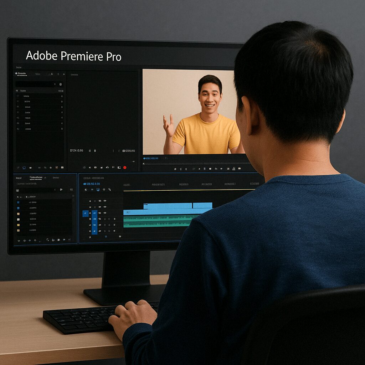Toggle the highlighted blue source patch button on the timeline
Screen dimensions: 365x365
(86, 213)
